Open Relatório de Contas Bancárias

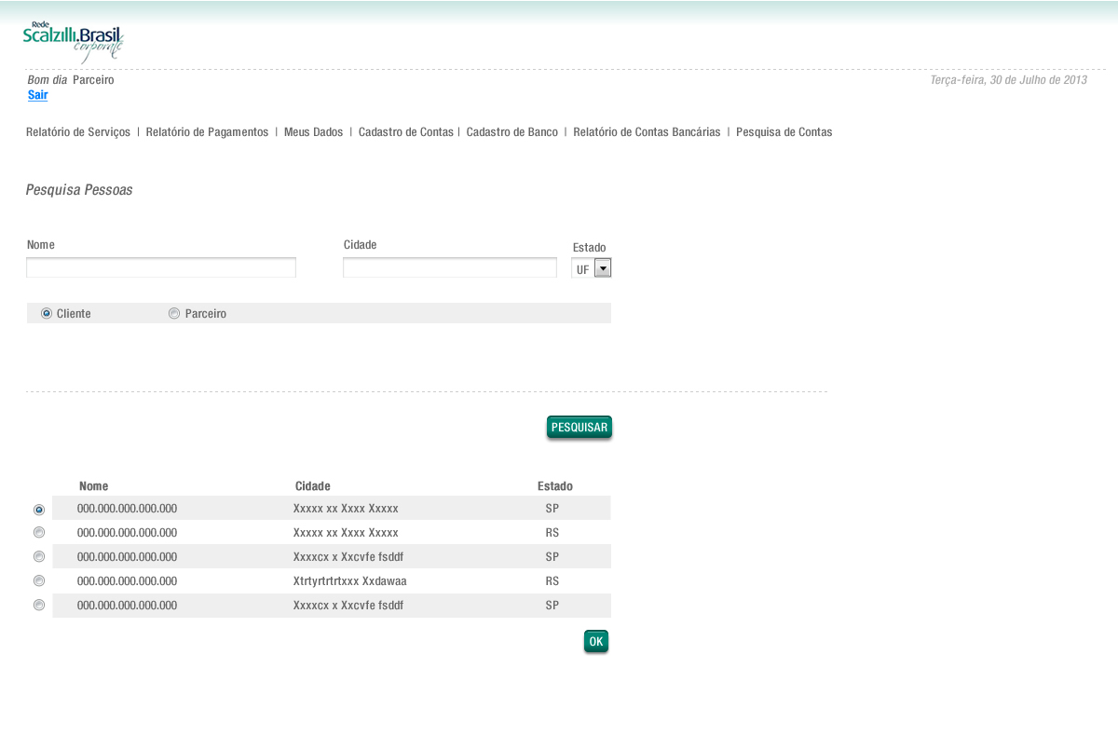647,132
